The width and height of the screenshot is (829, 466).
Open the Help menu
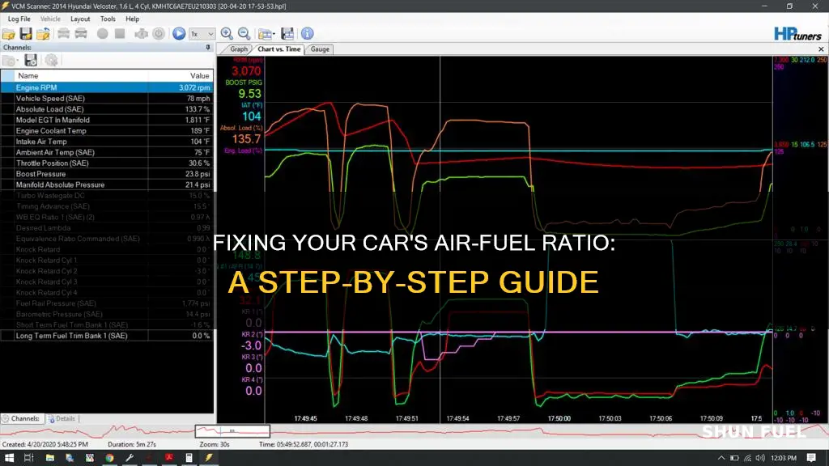click(132, 19)
